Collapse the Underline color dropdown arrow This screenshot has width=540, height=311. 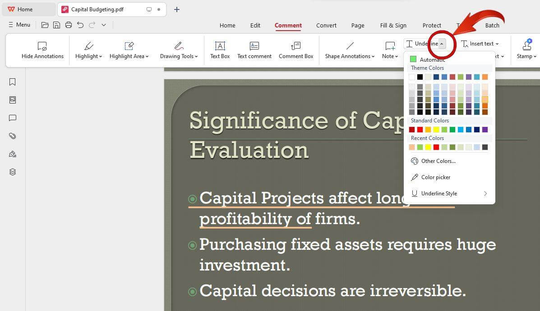(442, 44)
